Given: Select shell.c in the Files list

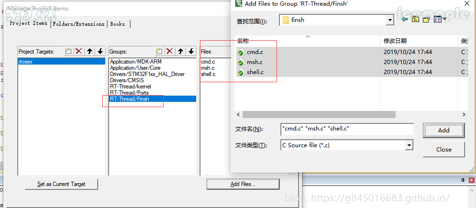Looking at the screenshot, I should 209,74.
